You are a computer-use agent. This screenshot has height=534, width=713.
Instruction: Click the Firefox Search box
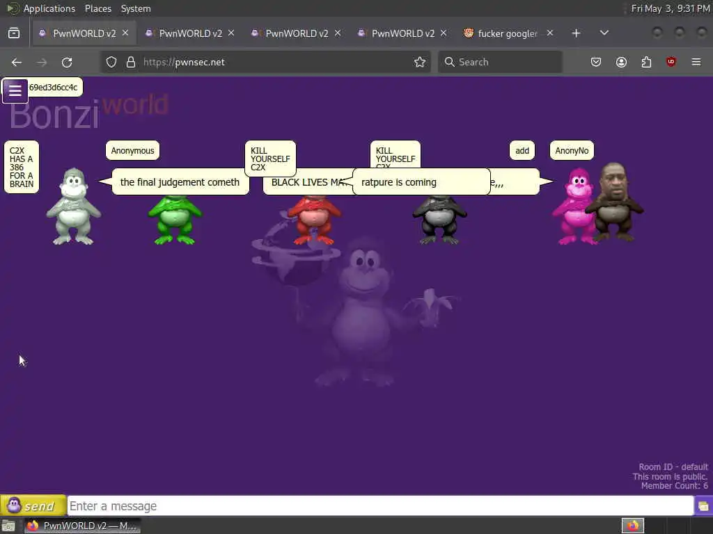click(500, 62)
